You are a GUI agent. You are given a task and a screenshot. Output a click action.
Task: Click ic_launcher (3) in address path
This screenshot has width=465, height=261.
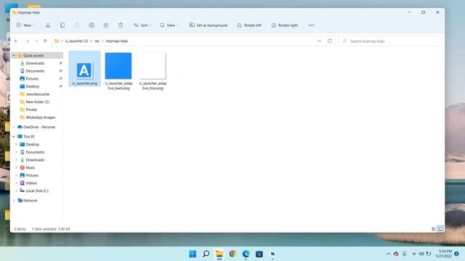[76, 41]
